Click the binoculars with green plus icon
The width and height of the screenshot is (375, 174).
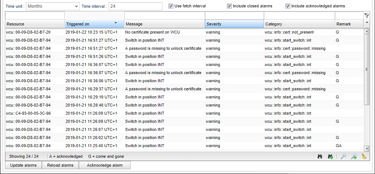[x=330, y=156]
